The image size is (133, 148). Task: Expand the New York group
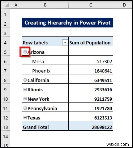pyautogui.click(x=25, y=99)
